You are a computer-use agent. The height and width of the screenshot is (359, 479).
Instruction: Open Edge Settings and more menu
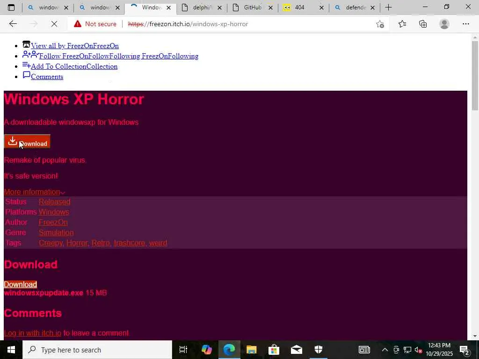click(465, 24)
